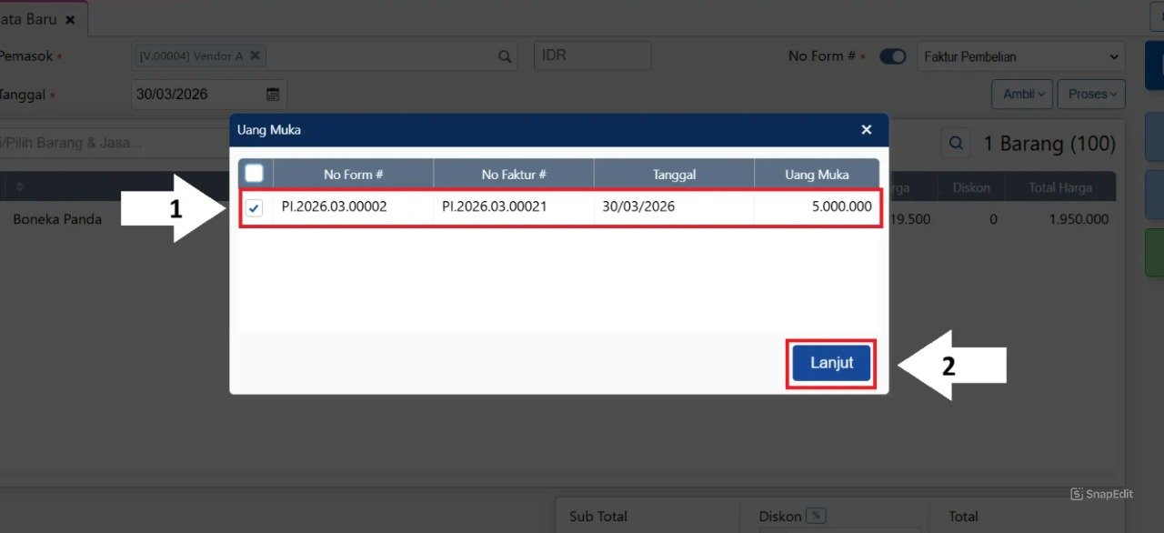Screen dimensions: 1164x533
Task: Open the Faktur Pembelian dropdown
Action: click(1021, 56)
